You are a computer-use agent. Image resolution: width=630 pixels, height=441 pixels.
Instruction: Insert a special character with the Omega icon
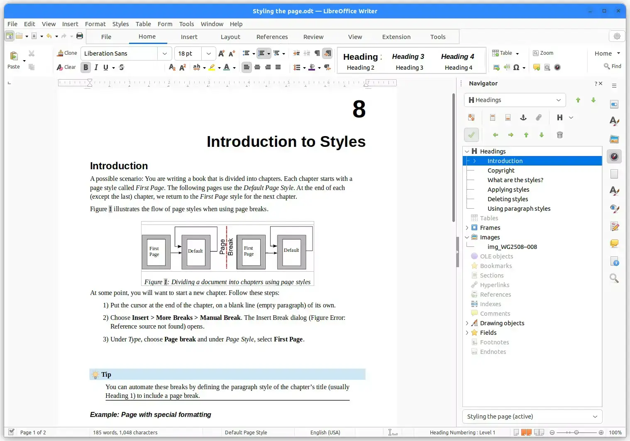point(516,67)
